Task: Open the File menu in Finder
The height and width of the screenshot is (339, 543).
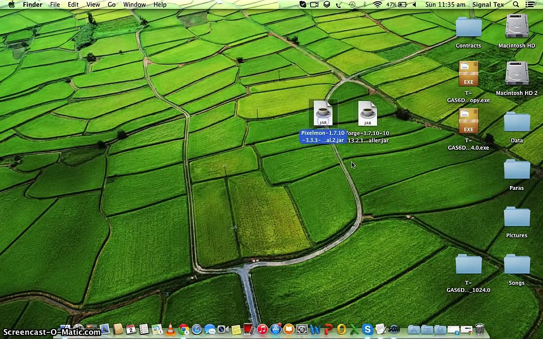Action: pyautogui.click(x=55, y=5)
